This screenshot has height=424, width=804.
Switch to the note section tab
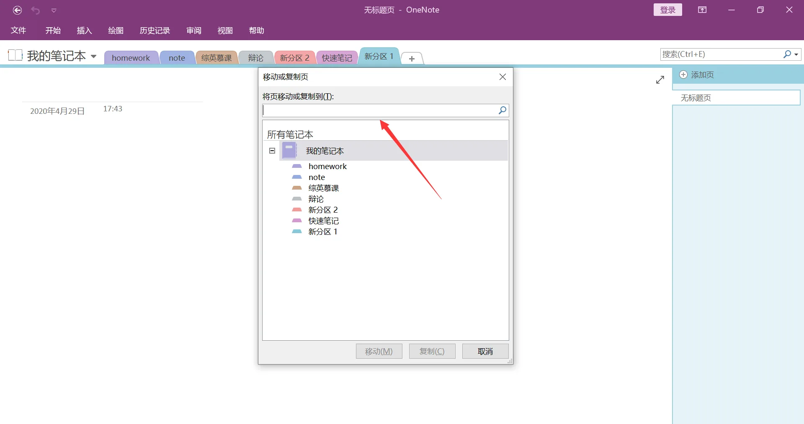pos(177,58)
